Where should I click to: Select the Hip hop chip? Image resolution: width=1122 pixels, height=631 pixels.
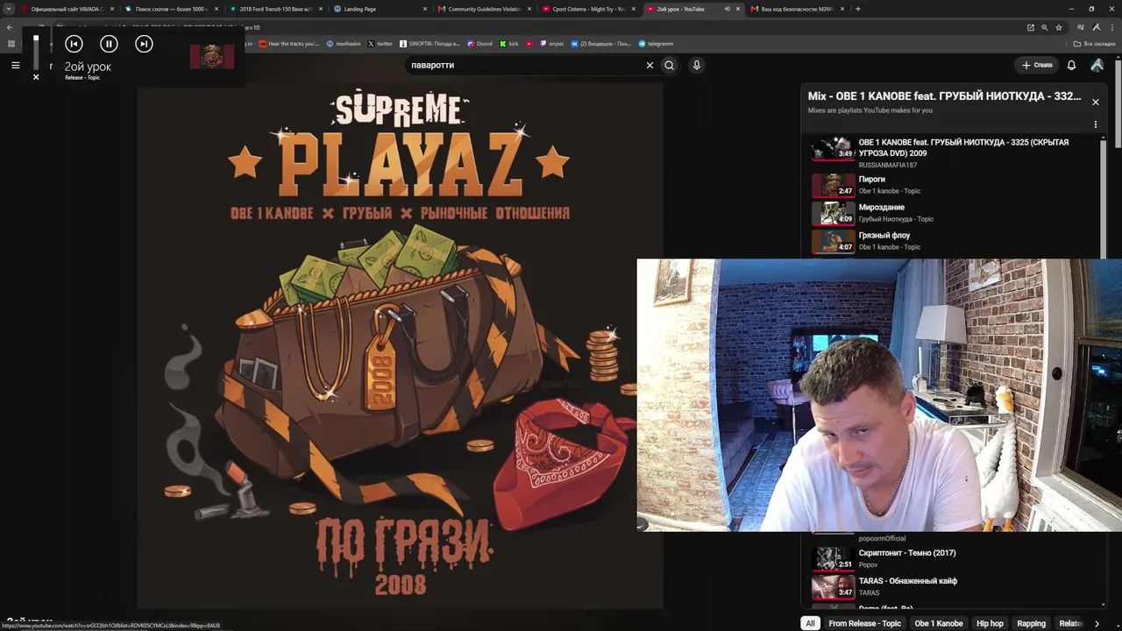click(990, 623)
